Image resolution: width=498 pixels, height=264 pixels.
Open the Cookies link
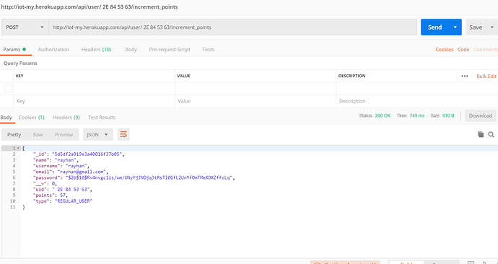[x=445, y=50]
